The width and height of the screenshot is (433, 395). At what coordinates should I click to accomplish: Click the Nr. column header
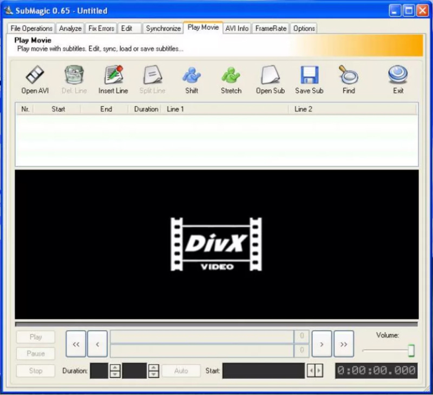click(25, 109)
